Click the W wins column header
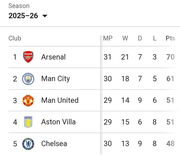The height and width of the screenshot is (164, 180). tap(125, 38)
